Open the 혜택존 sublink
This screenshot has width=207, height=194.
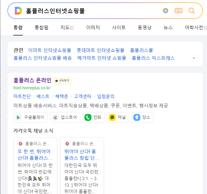pos(62,96)
